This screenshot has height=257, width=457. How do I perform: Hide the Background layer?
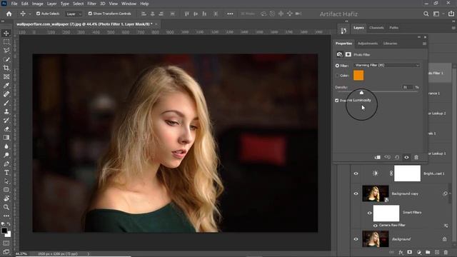pyautogui.click(x=356, y=239)
